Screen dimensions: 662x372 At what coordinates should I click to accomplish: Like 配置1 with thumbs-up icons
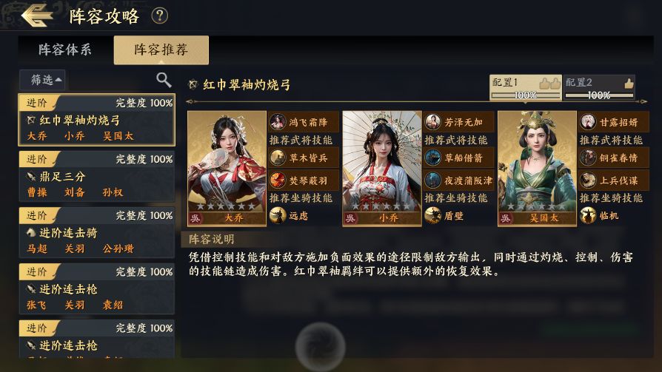[x=550, y=83]
